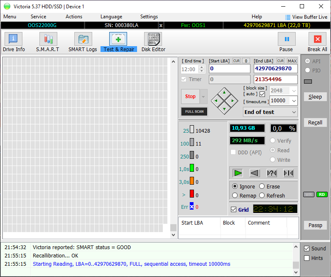
Task: Click the random seek butterfly button
Action: [x=272, y=173]
